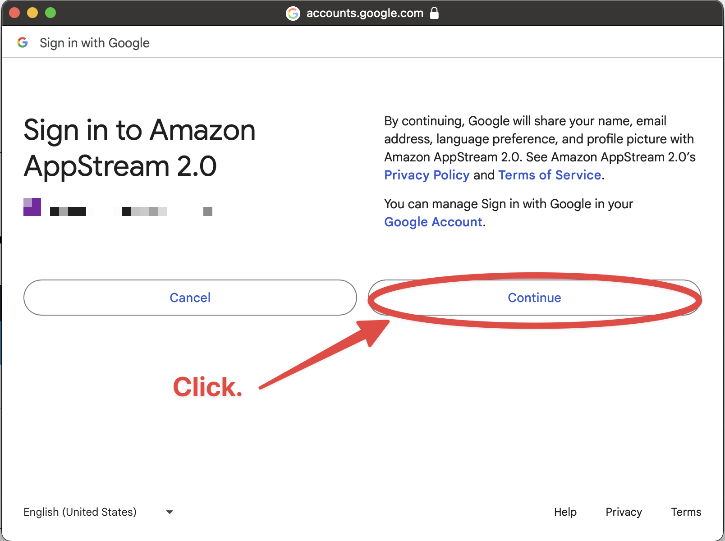The image size is (725, 541).
Task: Click the purple account avatar
Action: (x=32, y=207)
